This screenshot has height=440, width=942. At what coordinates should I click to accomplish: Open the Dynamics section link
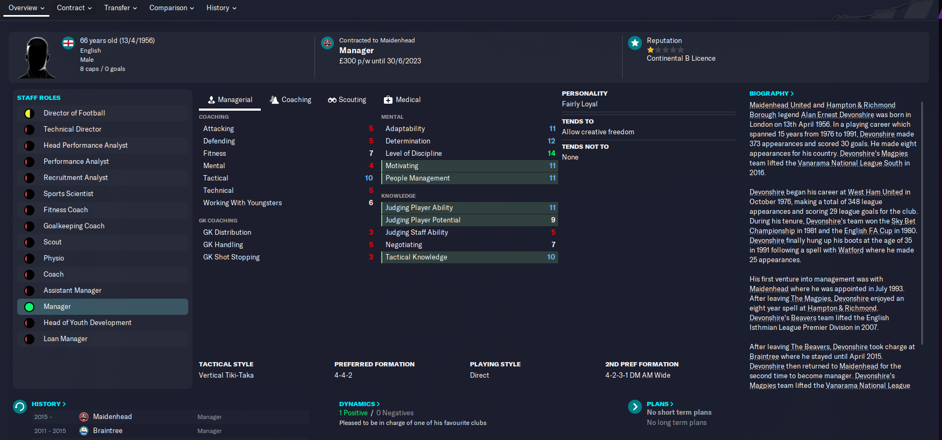point(360,404)
